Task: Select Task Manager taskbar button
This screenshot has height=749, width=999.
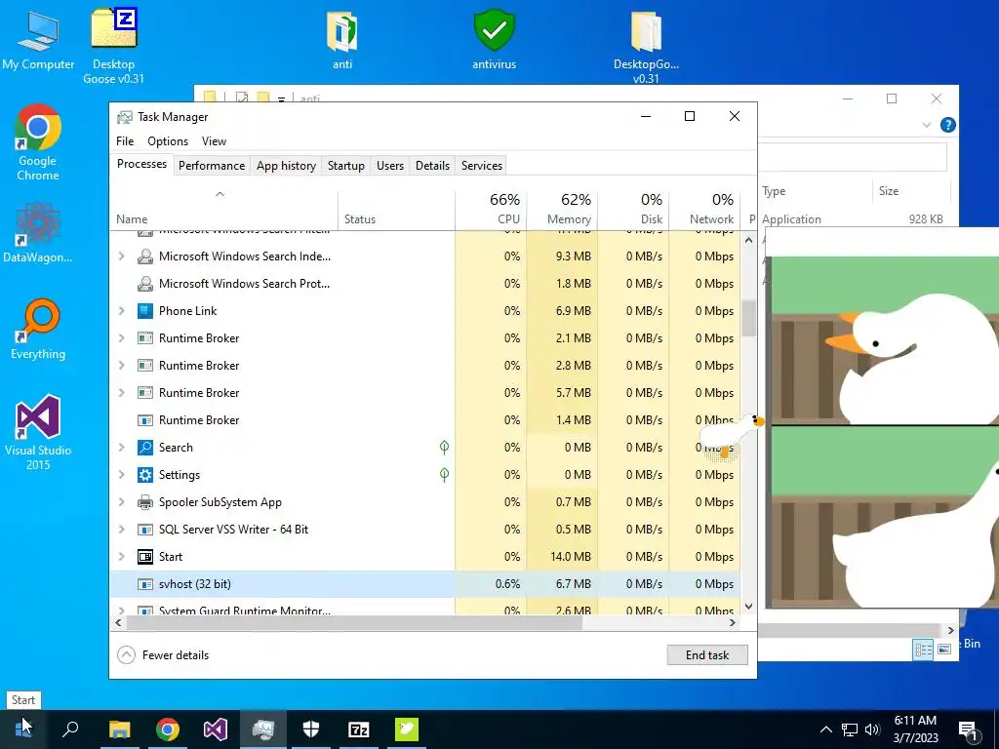Action: (263, 729)
